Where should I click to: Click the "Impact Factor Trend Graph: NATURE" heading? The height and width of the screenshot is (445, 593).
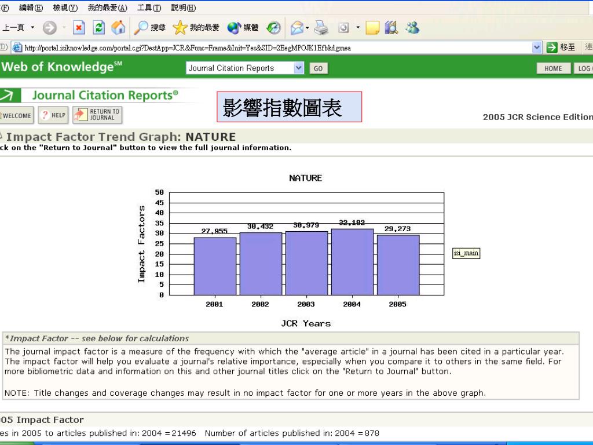(x=121, y=137)
